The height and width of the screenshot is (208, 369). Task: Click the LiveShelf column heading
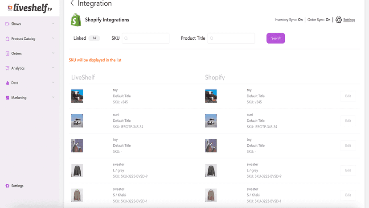[83, 77]
